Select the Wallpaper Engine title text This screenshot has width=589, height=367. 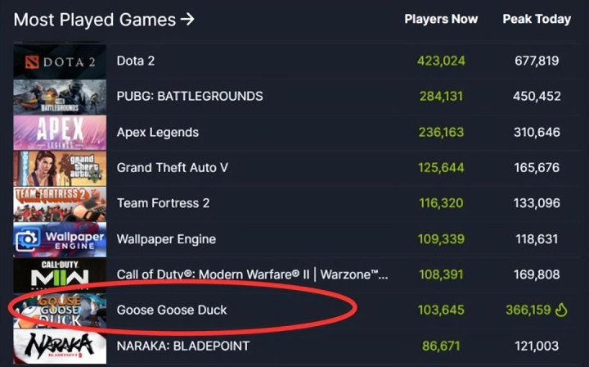point(166,240)
